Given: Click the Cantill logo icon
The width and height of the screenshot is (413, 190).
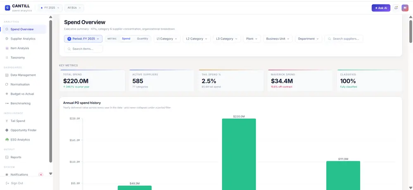Looking at the screenshot, I should click(x=7, y=8).
